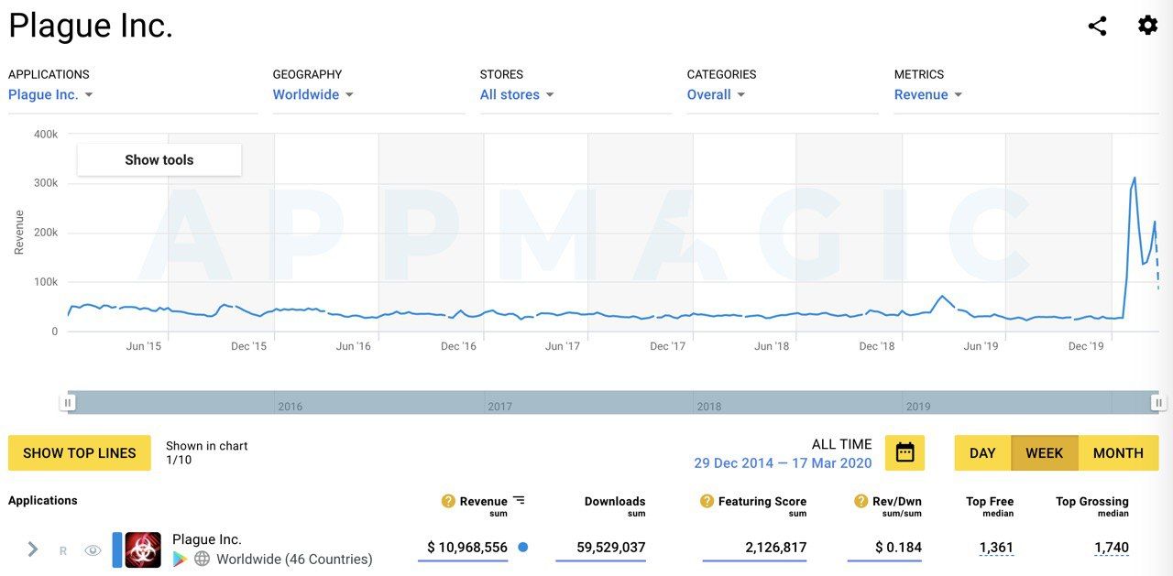Open the calendar date picker icon

(904, 452)
